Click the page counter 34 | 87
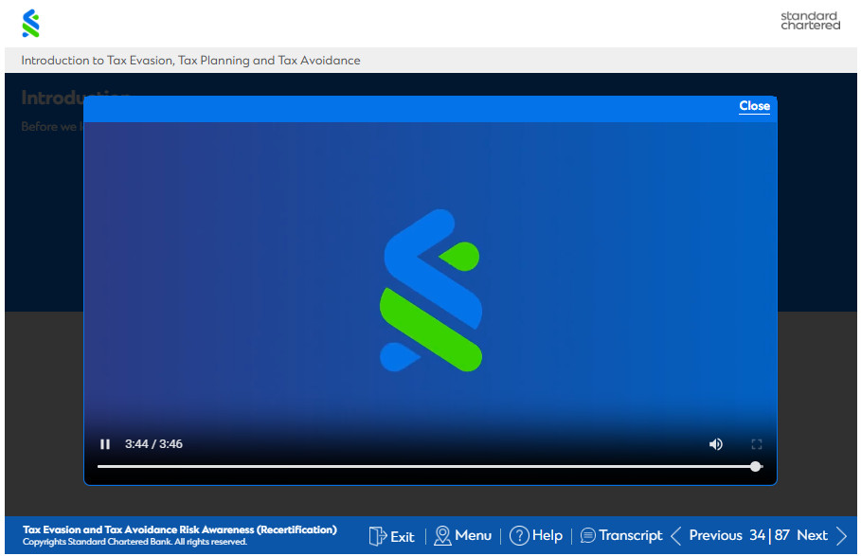The width and height of the screenshot is (861, 556). click(769, 535)
